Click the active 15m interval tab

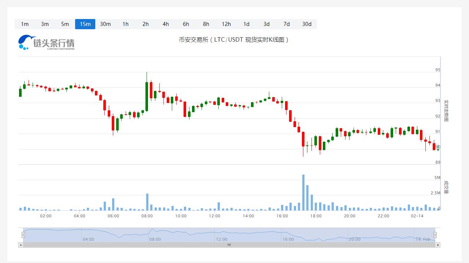[85, 24]
